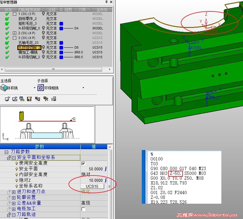Toggle the 使用安全高度 checkbox
The height and width of the screenshot is (219, 243).
[x=83, y=163]
